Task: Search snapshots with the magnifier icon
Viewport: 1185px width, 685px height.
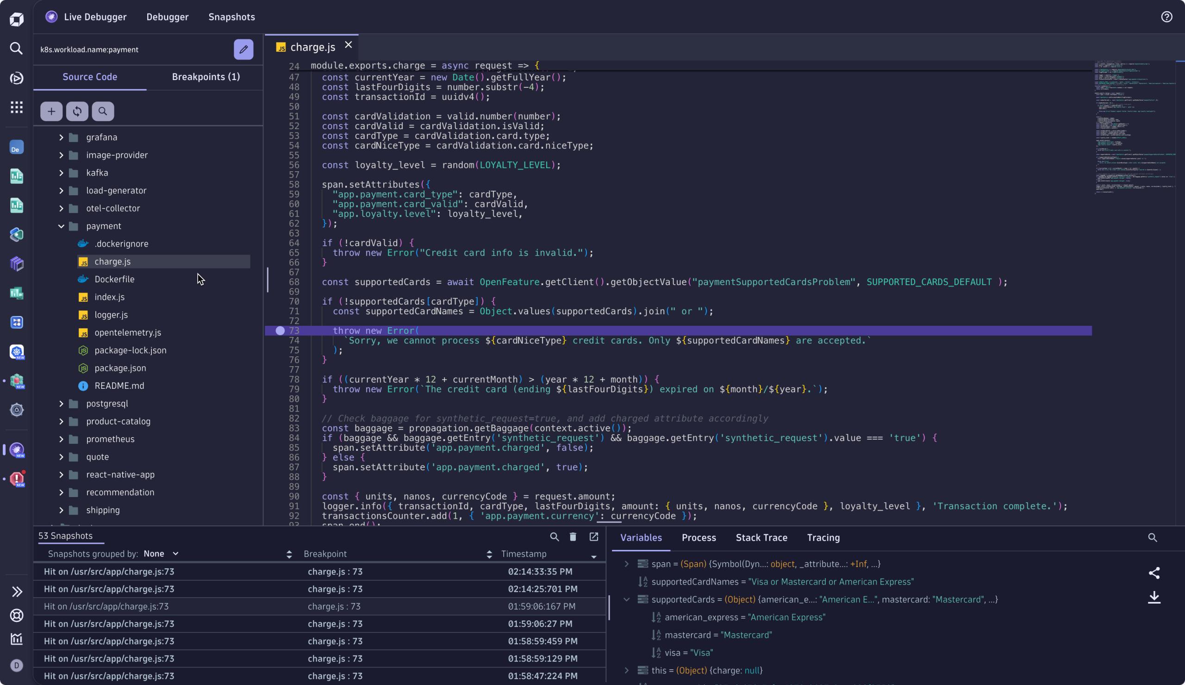Action: pos(554,536)
